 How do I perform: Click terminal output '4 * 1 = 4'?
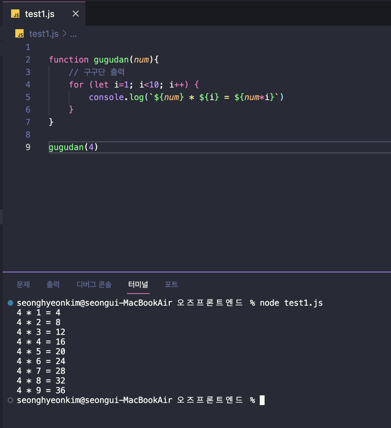tap(39, 313)
